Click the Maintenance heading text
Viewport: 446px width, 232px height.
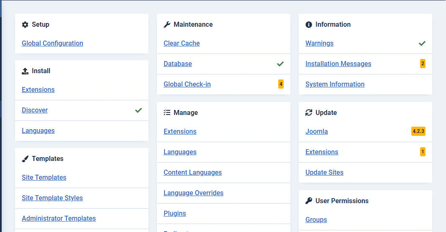tap(193, 24)
